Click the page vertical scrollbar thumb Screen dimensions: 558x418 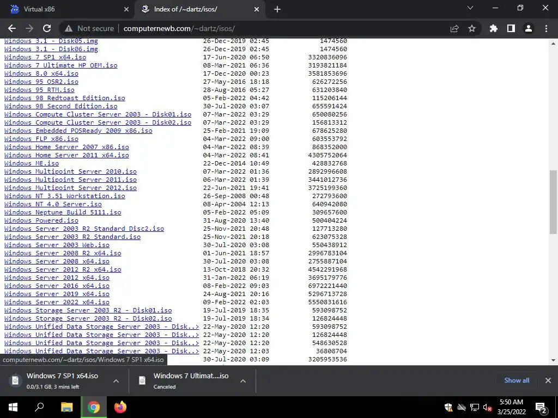point(553,201)
